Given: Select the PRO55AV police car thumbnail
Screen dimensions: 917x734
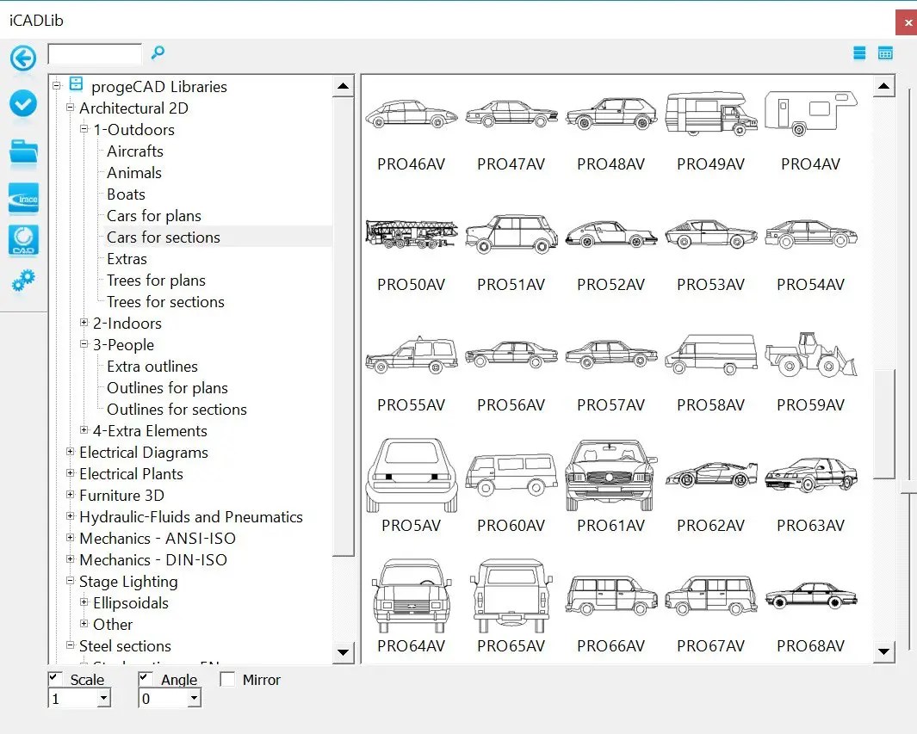Looking at the screenshot, I should 411,355.
